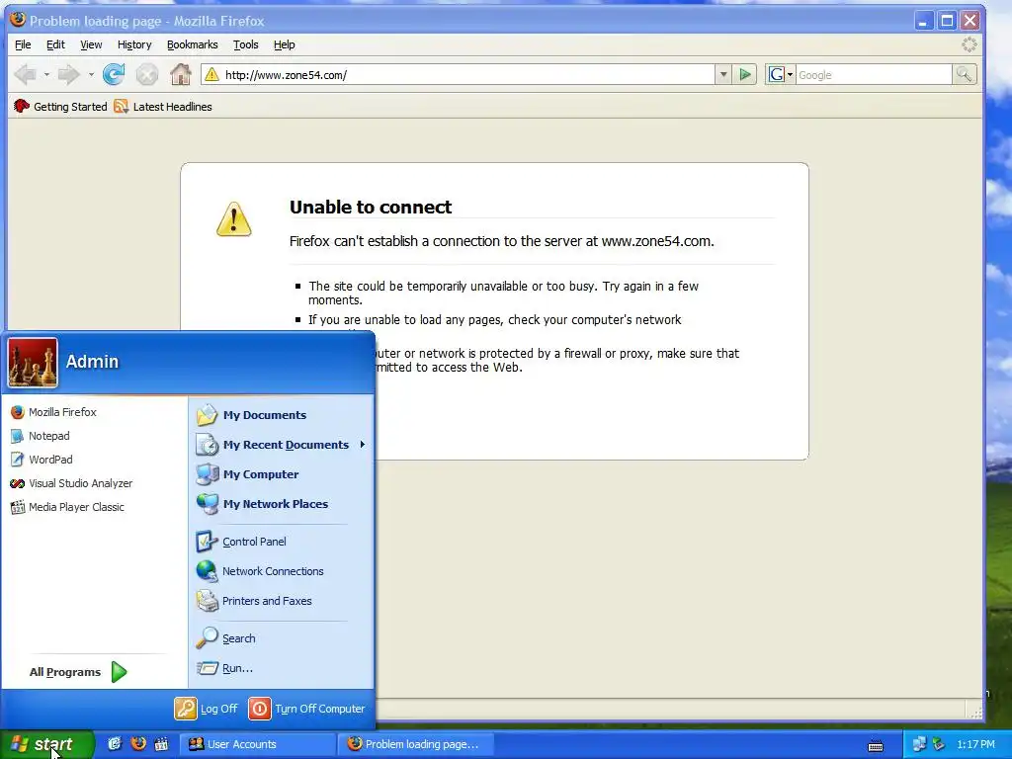Open the Bookmarks menu
The width and height of the screenshot is (1012, 759).
click(x=193, y=44)
